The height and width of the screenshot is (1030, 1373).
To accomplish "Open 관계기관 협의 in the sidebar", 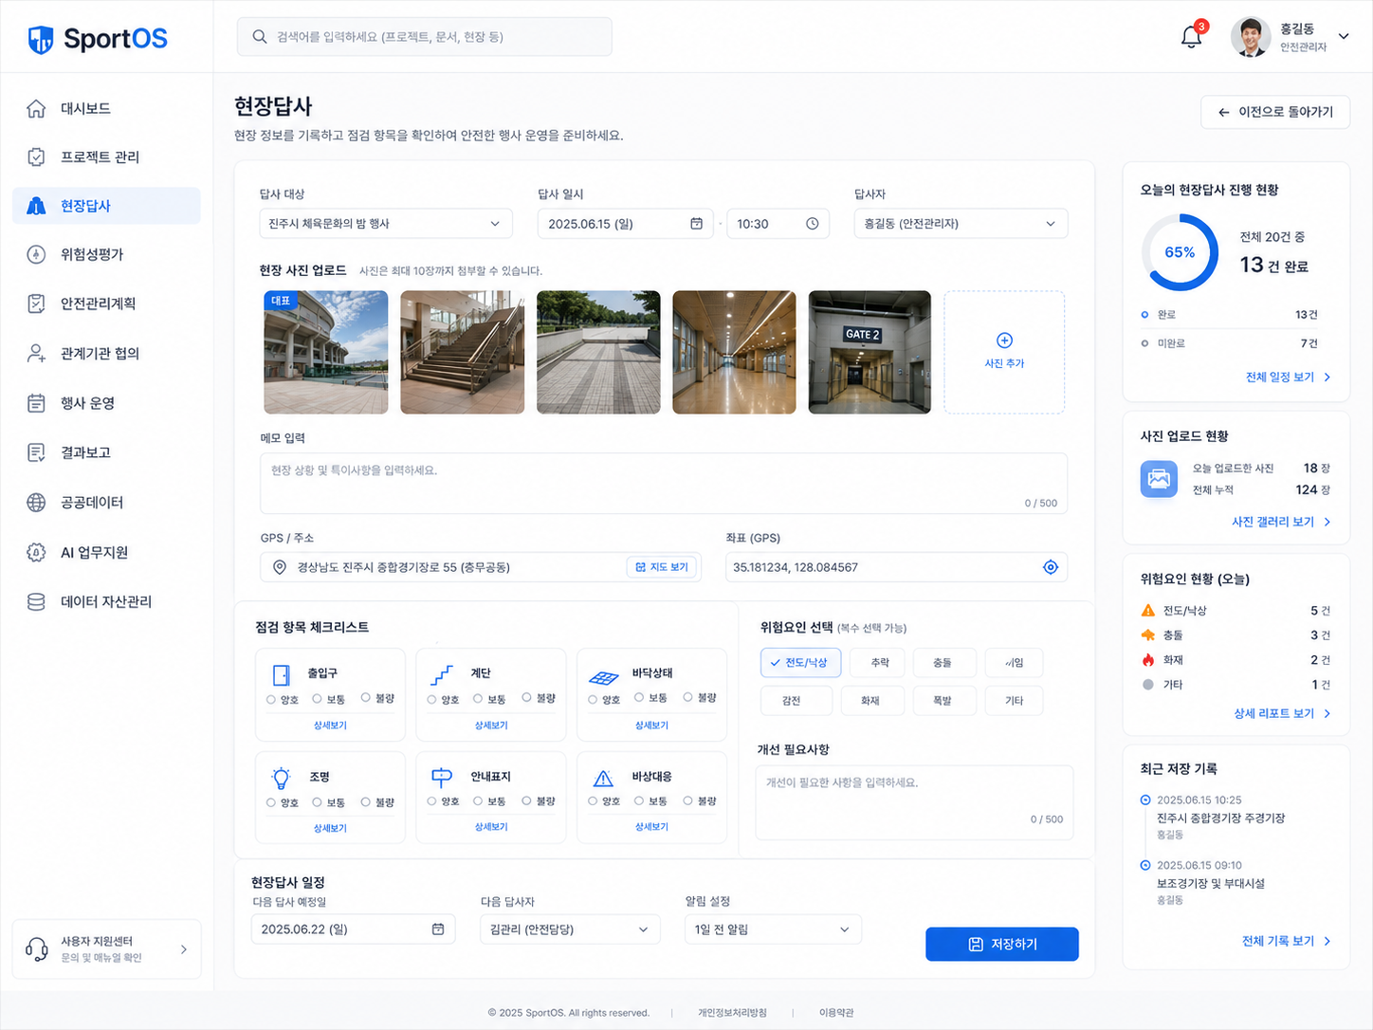I will coord(106,353).
